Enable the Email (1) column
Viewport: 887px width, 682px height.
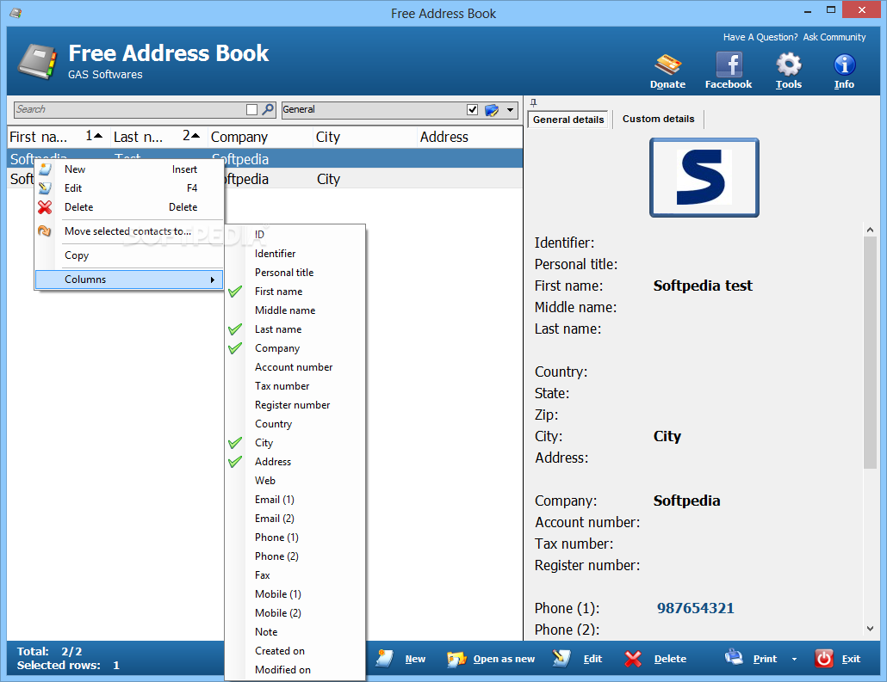[x=275, y=500]
